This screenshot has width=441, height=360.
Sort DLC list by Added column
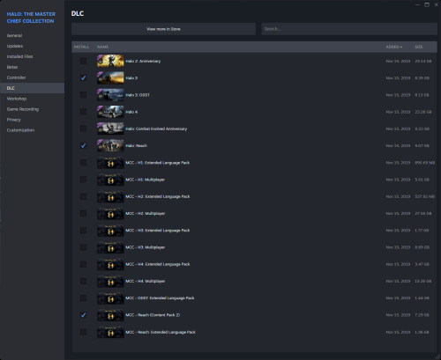pyautogui.click(x=394, y=47)
